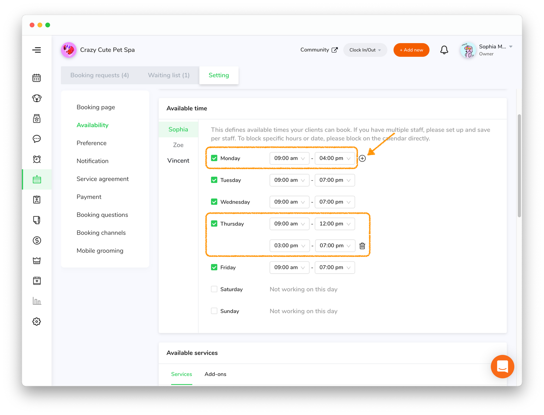This screenshot has width=544, height=415.
Task: Switch to the Add-ons tab
Action: pos(215,374)
